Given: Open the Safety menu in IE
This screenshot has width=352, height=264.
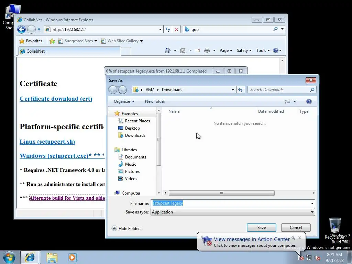Looking at the screenshot, I should (244, 51).
